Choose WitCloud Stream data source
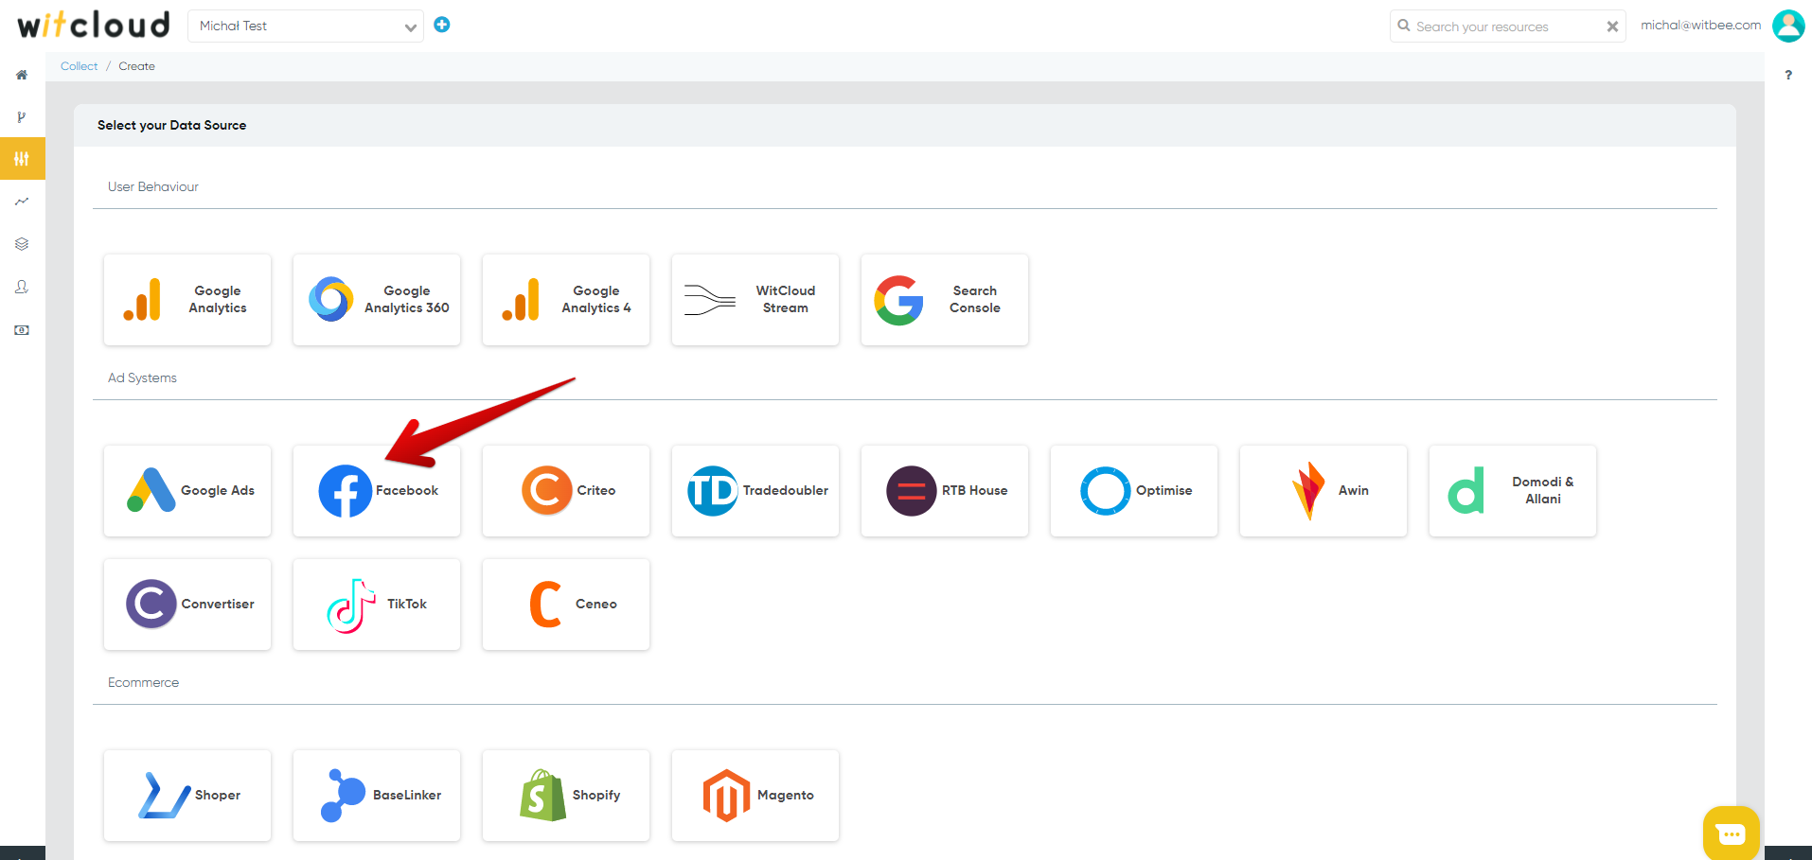 click(x=755, y=300)
